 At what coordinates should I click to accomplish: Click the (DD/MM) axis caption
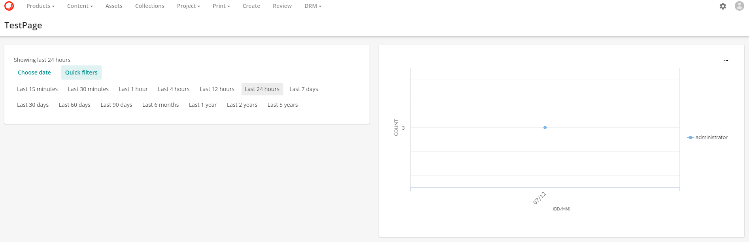[562, 209]
